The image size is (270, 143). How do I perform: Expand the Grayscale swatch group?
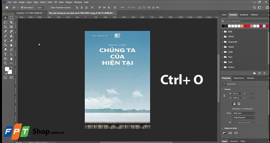(222, 42)
